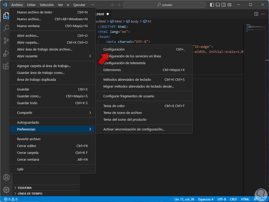
Task: Choose Tema de color menu entry
Action: coord(114,106)
